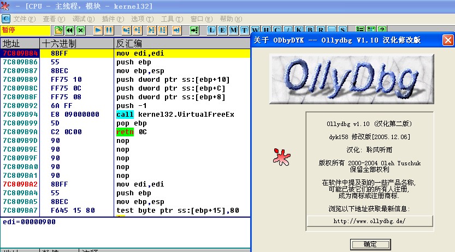Select the 'push -1' instruction
The height and width of the screenshot is (252, 455).
[132, 106]
